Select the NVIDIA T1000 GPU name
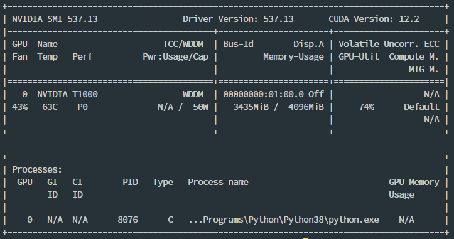The image size is (454, 239). (67, 94)
